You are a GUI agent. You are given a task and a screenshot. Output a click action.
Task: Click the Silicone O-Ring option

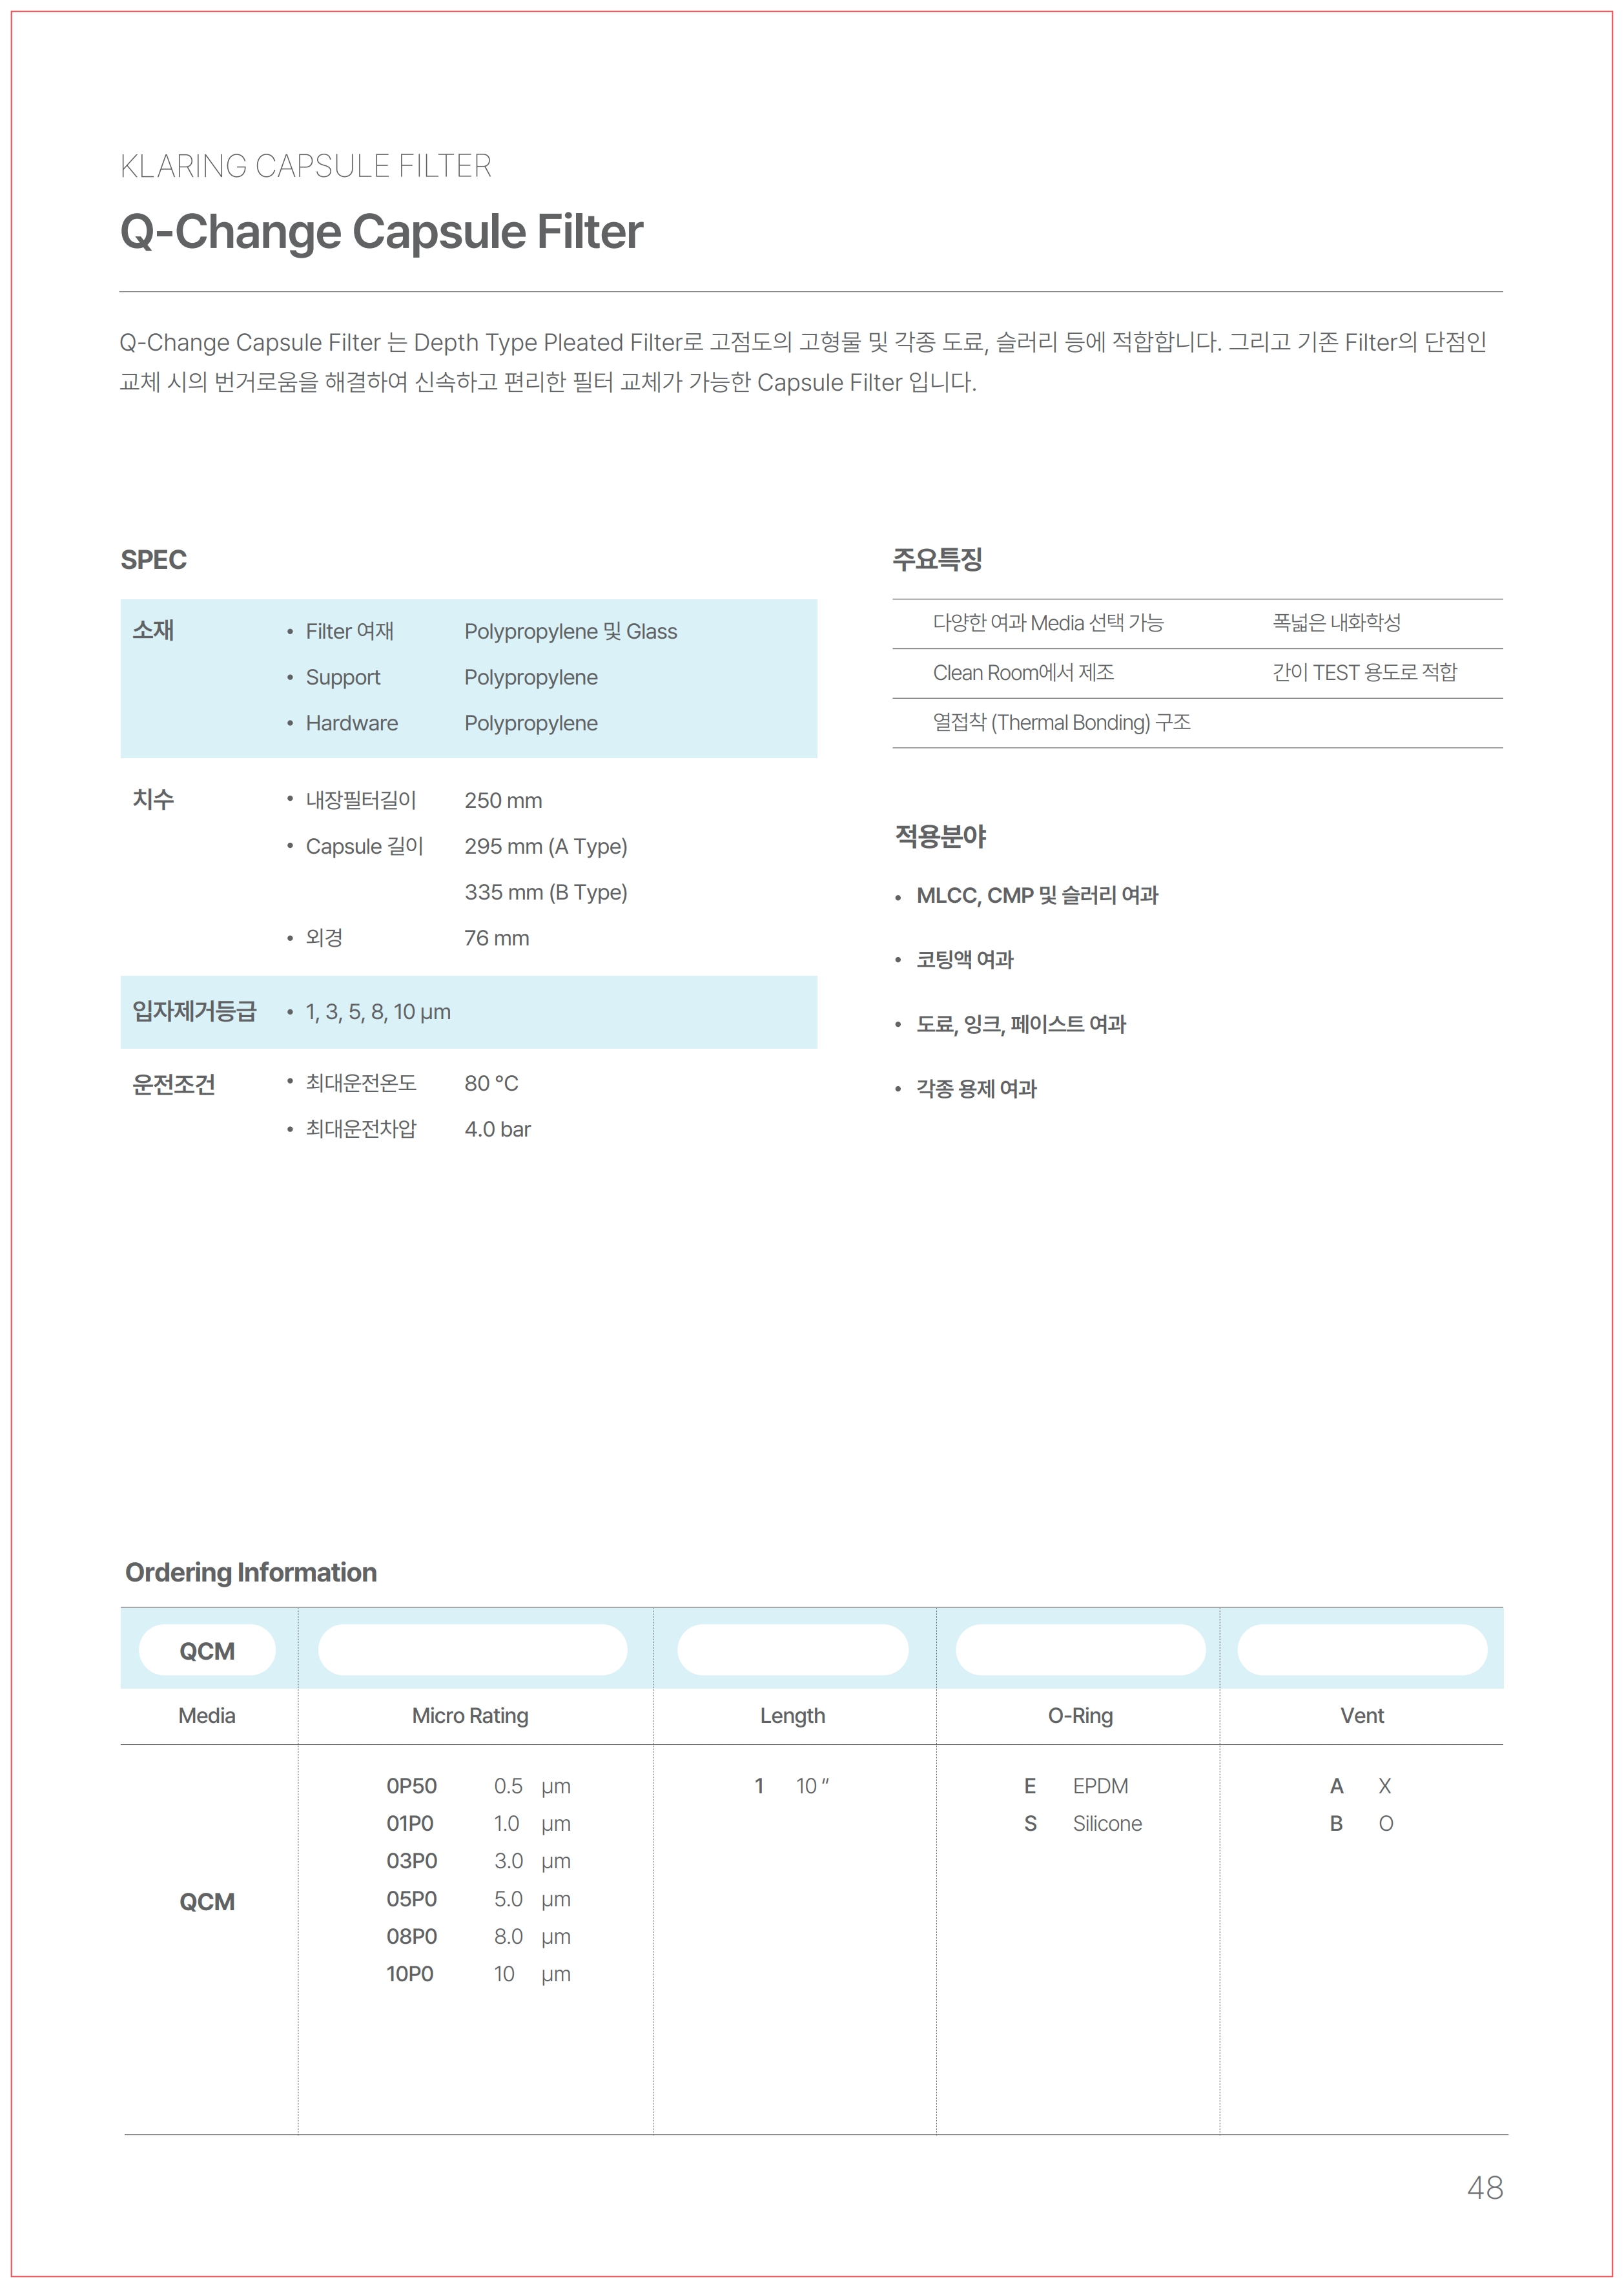click(1107, 1824)
